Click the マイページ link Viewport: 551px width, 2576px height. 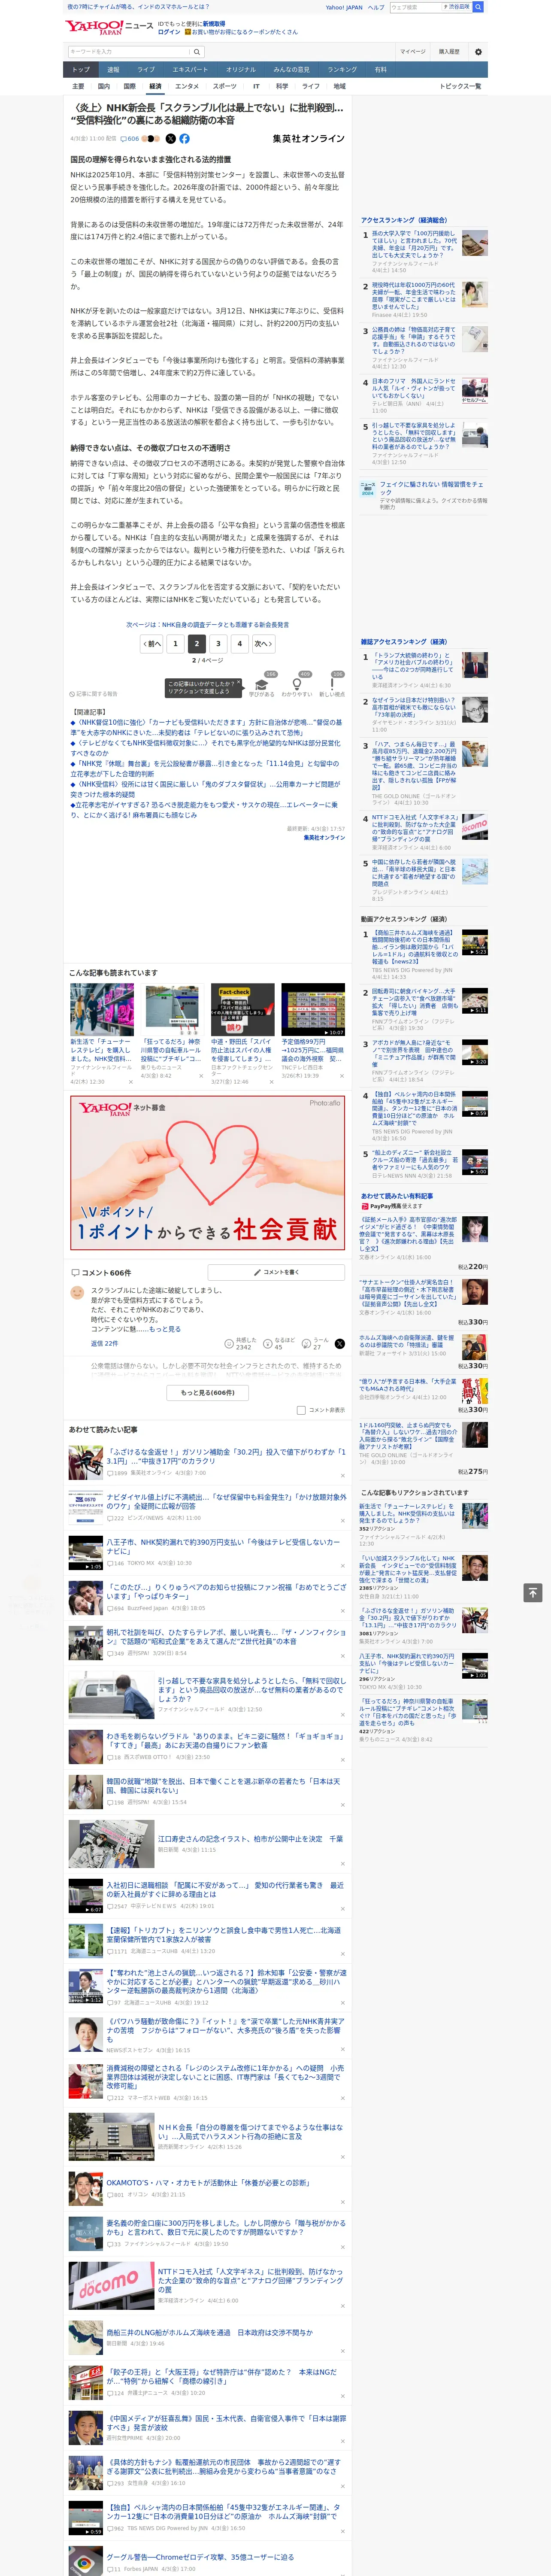click(413, 52)
